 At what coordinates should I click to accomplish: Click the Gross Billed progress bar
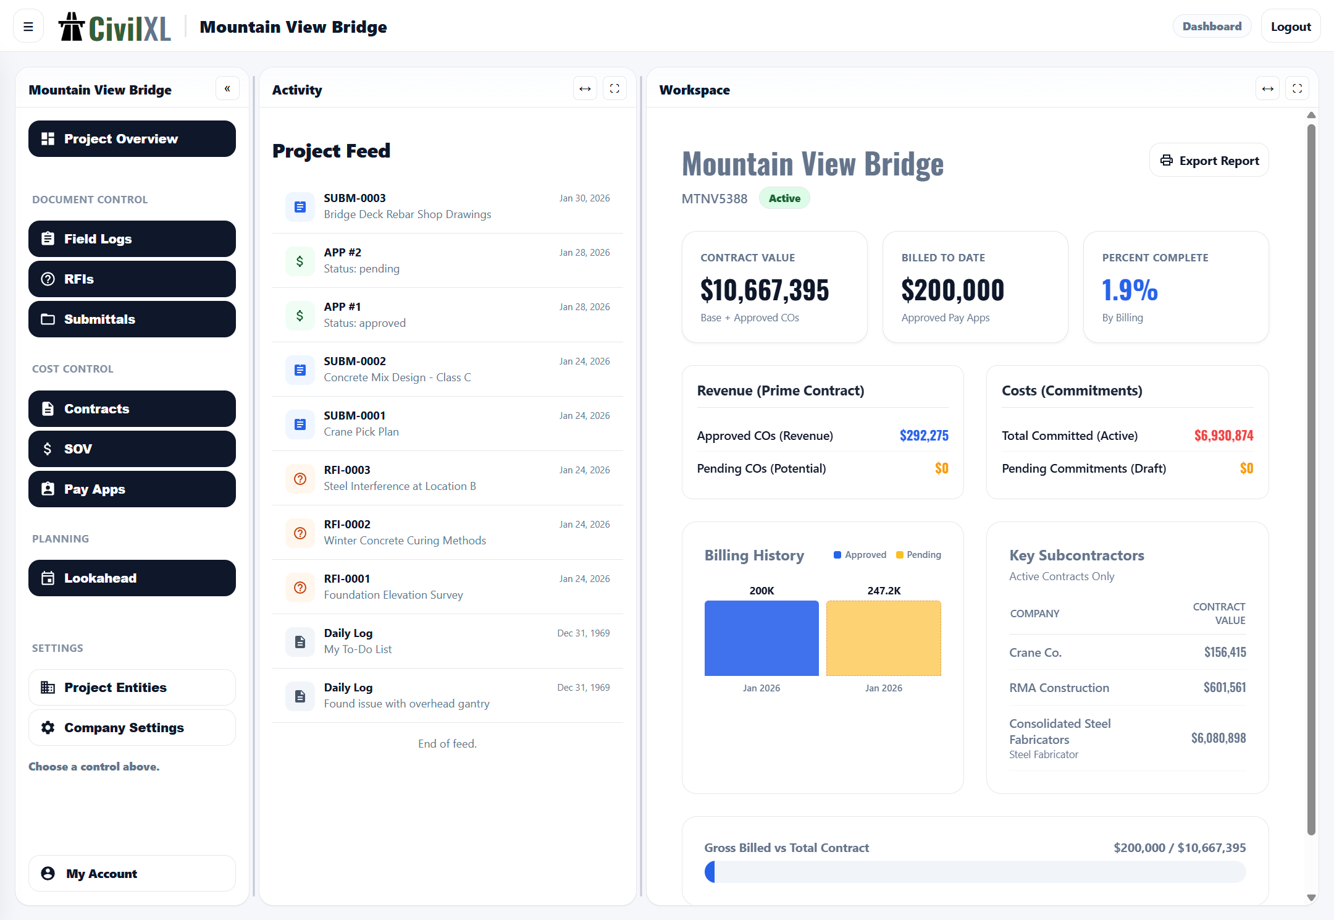[x=975, y=872]
